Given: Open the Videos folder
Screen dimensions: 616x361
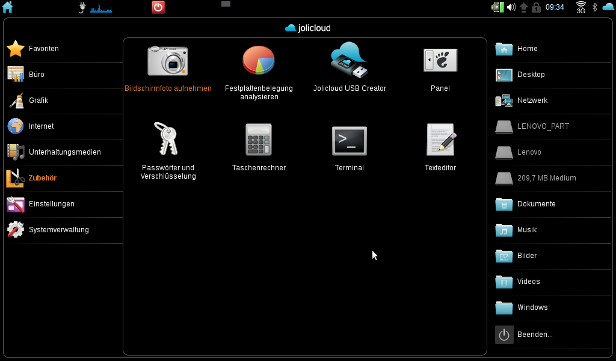Looking at the screenshot, I should coord(553,282).
